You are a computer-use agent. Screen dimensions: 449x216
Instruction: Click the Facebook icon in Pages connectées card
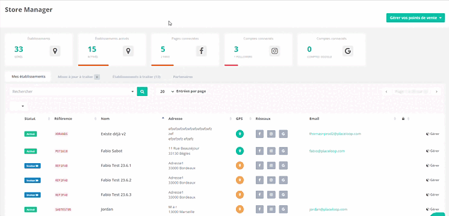(201, 51)
